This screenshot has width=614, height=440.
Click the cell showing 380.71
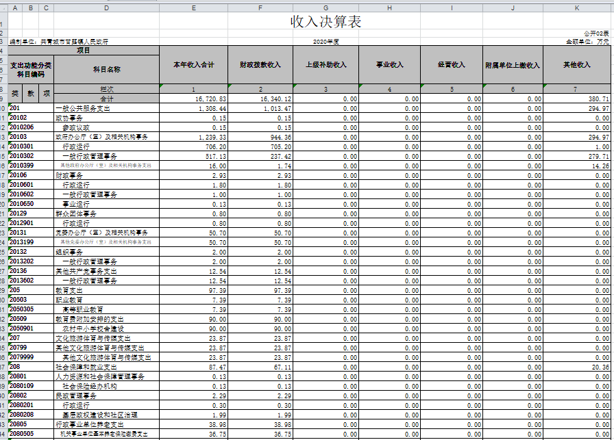[576, 99]
